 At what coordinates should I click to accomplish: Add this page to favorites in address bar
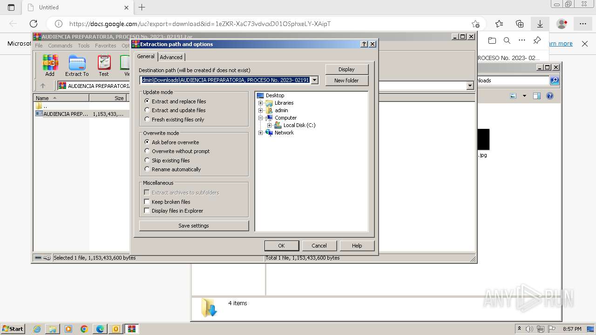click(475, 24)
